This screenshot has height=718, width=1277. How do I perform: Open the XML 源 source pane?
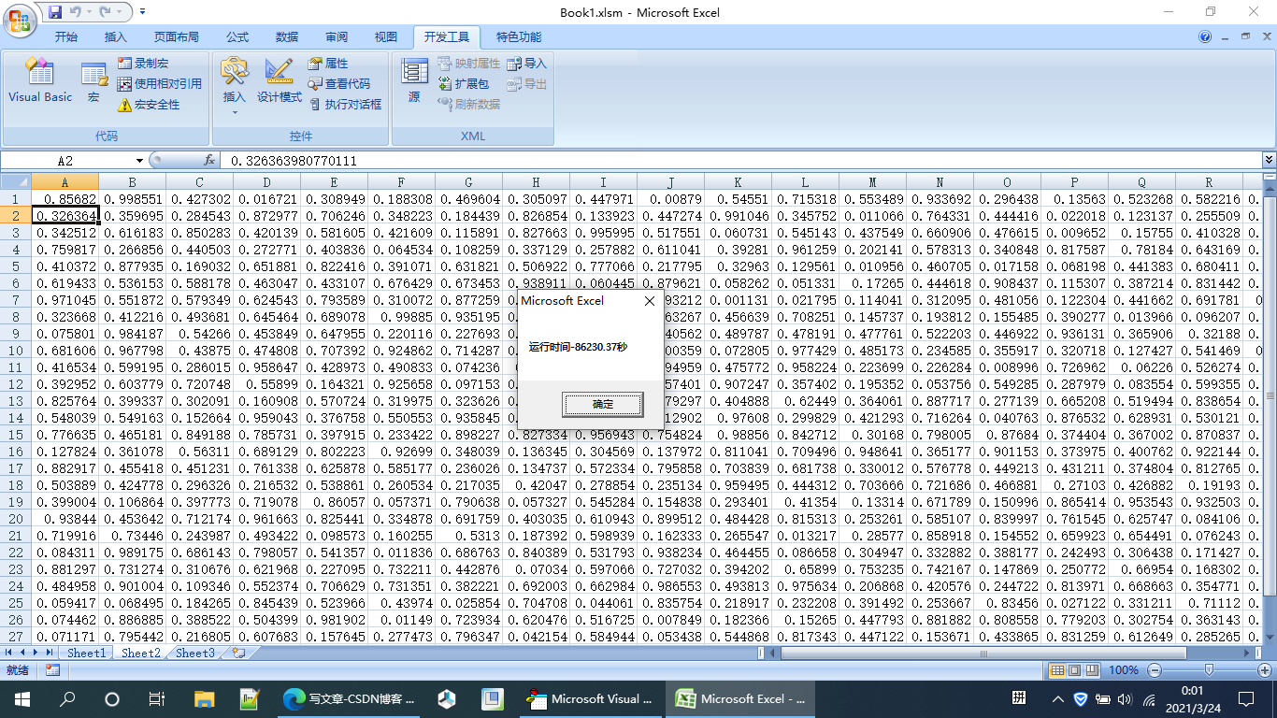pos(414,82)
